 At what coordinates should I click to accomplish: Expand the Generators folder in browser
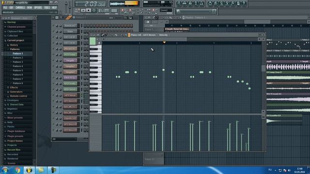pos(16,92)
